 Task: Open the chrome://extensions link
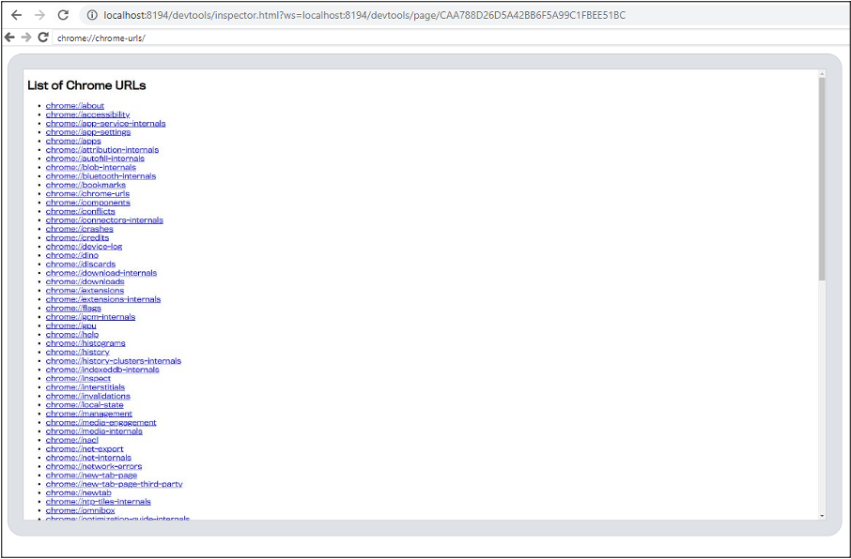coord(85,290)
